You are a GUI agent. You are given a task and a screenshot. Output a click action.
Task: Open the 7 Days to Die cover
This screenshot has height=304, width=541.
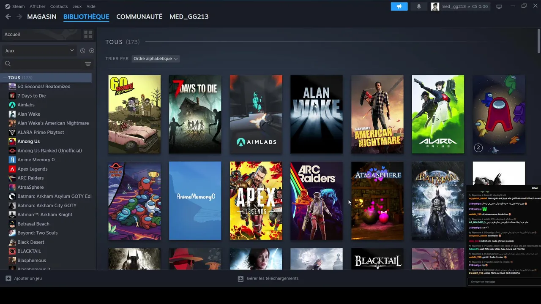point(195,114)
